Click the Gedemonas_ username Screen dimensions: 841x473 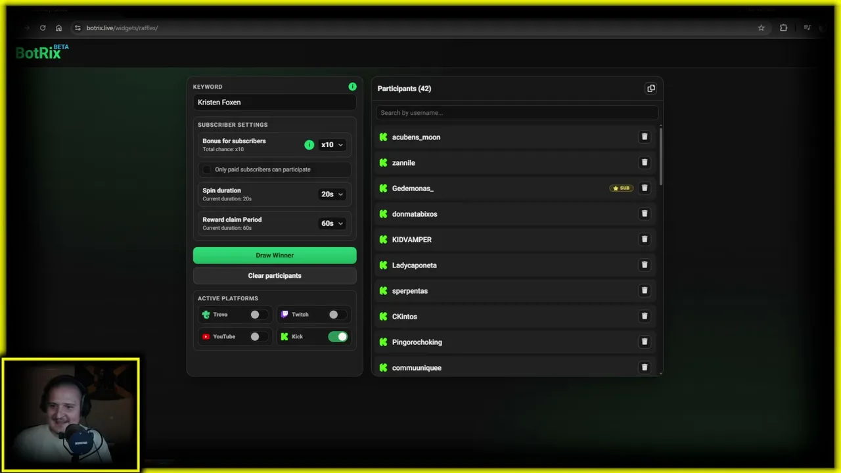click(413, 189)
